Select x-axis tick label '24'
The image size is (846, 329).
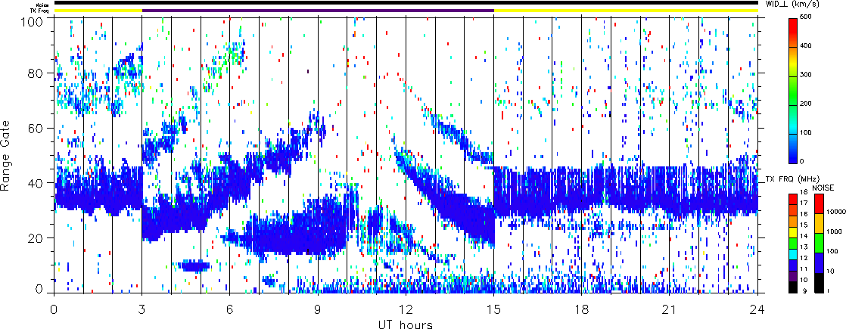click(x=757, y=309)
